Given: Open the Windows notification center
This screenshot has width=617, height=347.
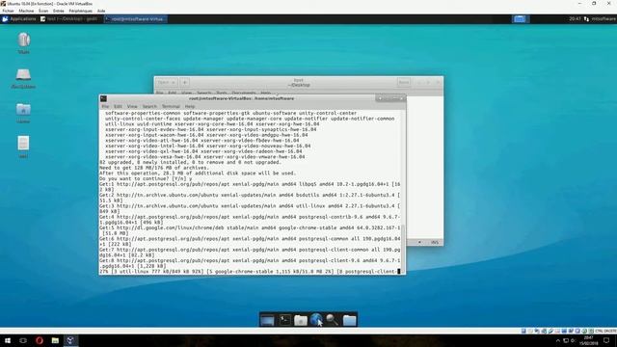Looking at the screenshot, I should (606, 340).
